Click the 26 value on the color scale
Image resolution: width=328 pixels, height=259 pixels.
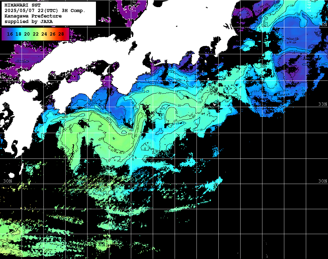(x=52, y=34)
